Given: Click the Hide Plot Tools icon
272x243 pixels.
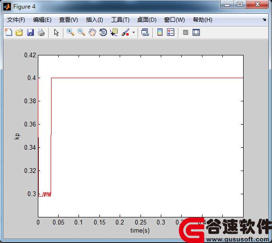Looking at the screenshot, I should pos(185,33).
